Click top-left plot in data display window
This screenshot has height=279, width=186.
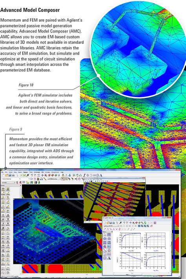click(x=131, y=240)
